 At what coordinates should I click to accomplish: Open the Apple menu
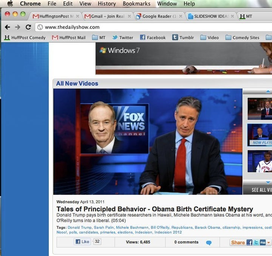coord(10,3)
